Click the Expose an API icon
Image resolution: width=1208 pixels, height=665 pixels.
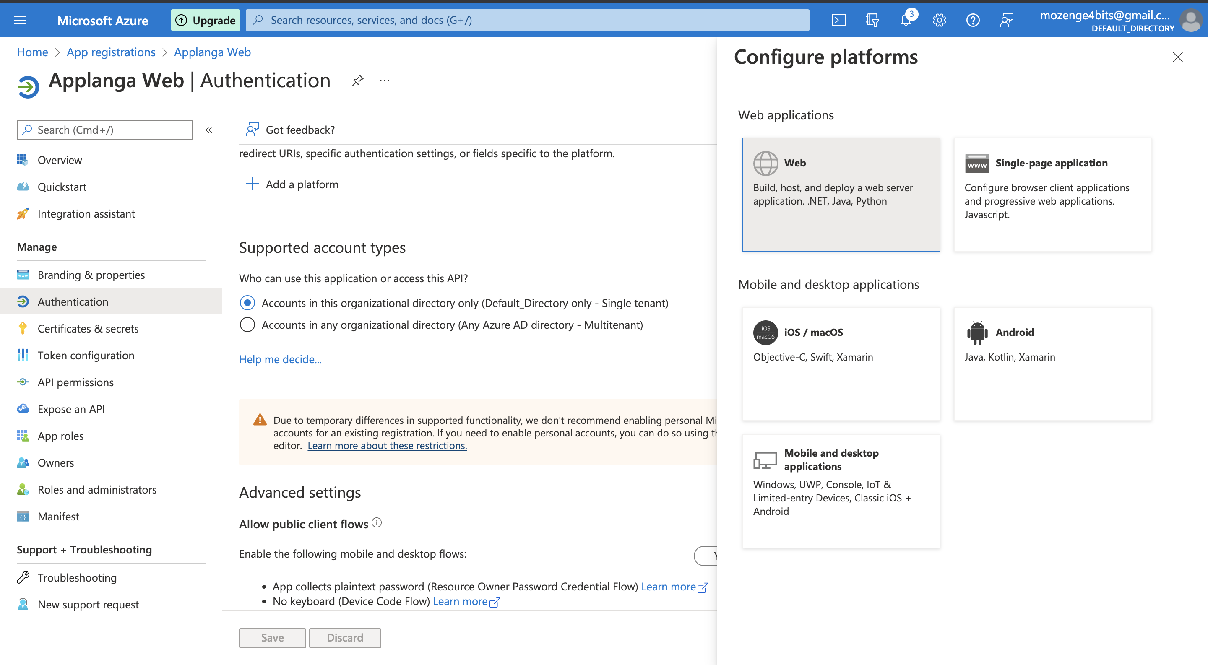(21, 408)
